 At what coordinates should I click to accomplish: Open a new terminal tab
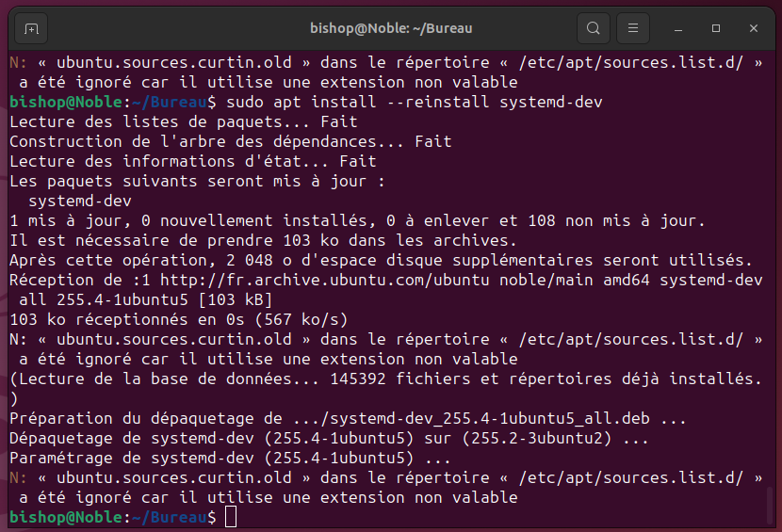click(31, 28)
